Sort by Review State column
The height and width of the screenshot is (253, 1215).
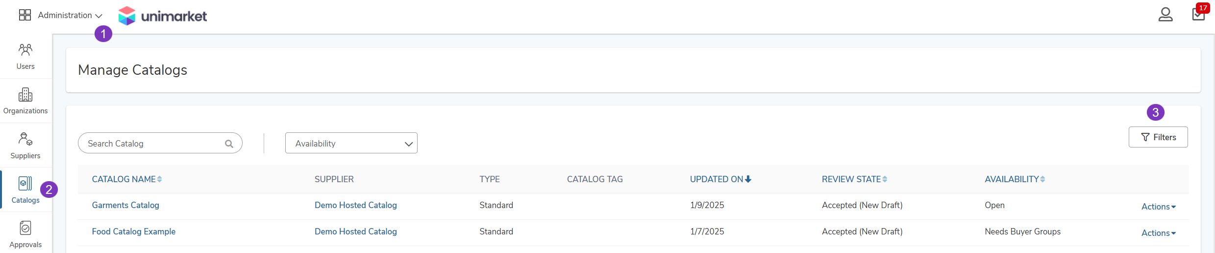pyautogui.click(x=854, y=179)
